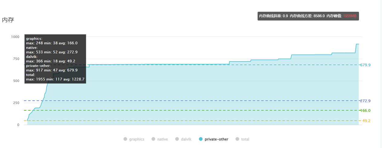The height and width of the screenshot is (148, 382).
Task: Click the dark max/min/avg statistics tooltip
Action: coord(55,58)
